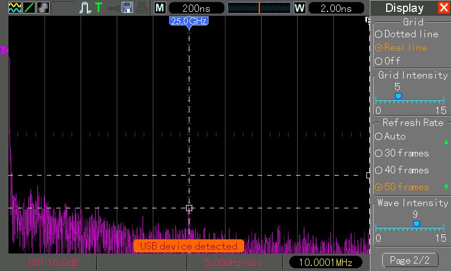This screenshot has height=271, width=451.
Task: Click the 200ns main timebase value
Action: pos(196,8)
